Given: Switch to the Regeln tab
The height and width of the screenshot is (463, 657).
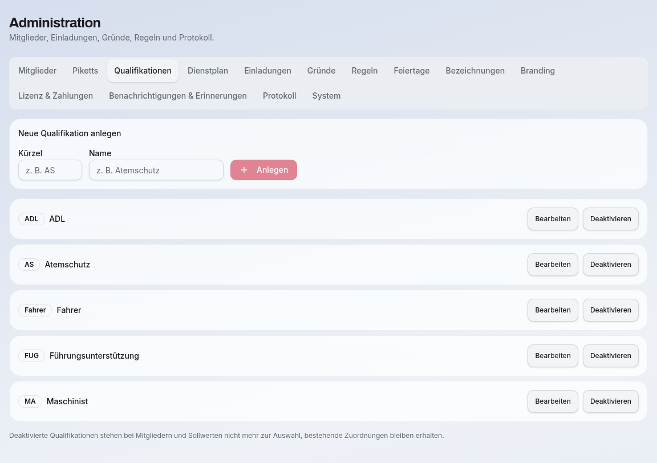Looking at the screenshot, I should (364, 71).
